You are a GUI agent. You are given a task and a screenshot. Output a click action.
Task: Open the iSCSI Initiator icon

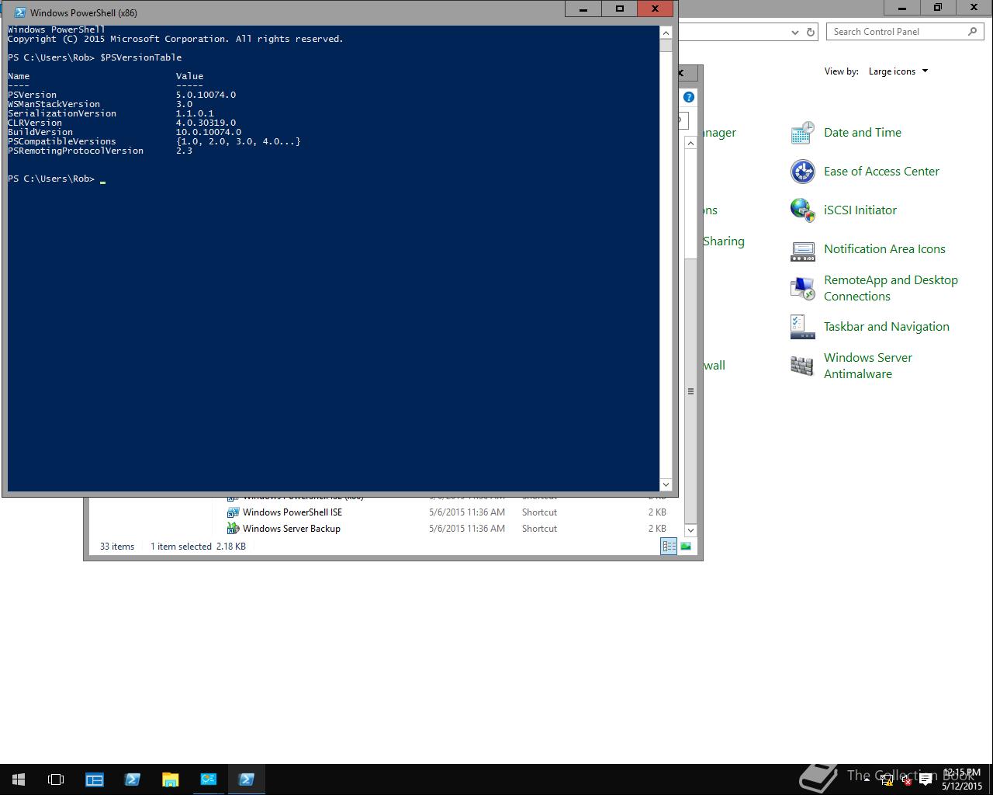802,210
